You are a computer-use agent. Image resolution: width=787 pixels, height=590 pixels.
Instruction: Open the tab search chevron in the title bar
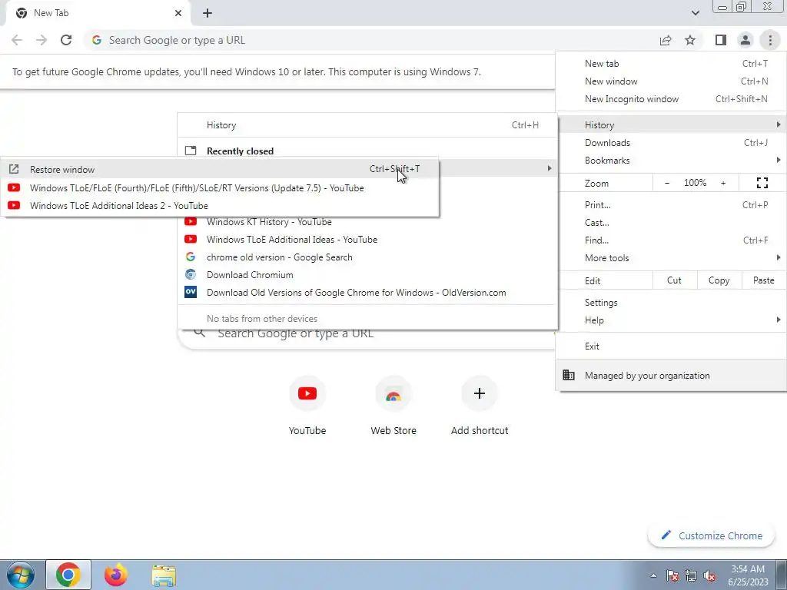point(695,13)
